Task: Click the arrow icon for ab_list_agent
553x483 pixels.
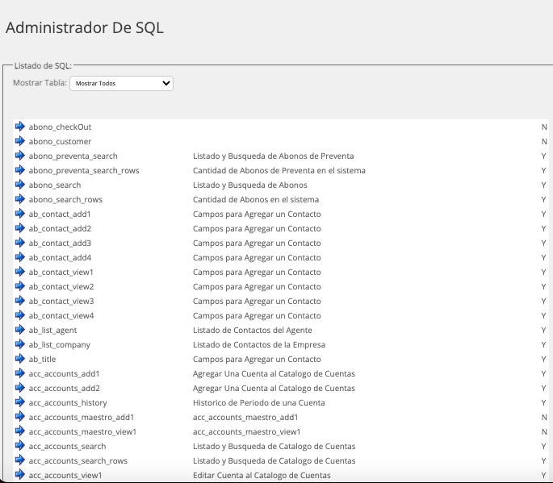Action: pos(20,330)
